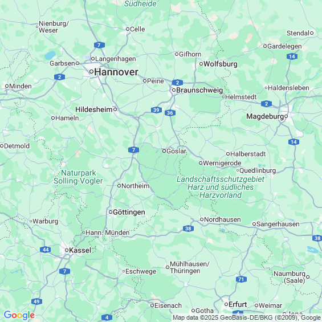Click the Naturpark Solling-Vogler label
This screenshot has height=322, width=322.
point(78,177)
